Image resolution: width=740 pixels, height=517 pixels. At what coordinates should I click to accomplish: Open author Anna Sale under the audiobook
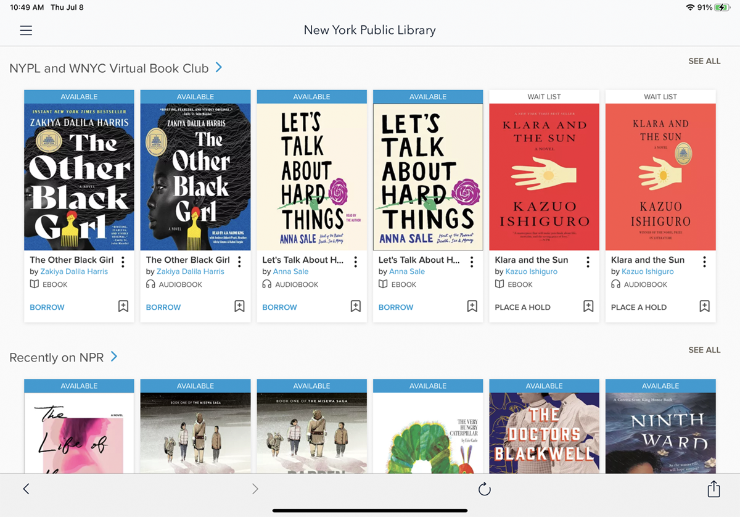point(291,271)
